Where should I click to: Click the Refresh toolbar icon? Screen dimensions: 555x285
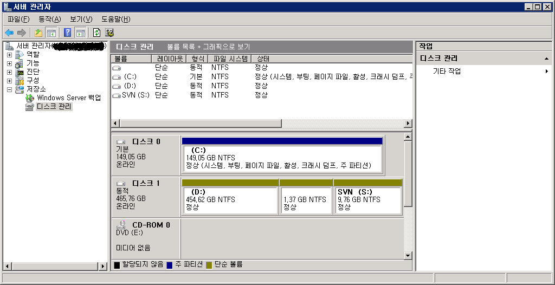point(97,33)
